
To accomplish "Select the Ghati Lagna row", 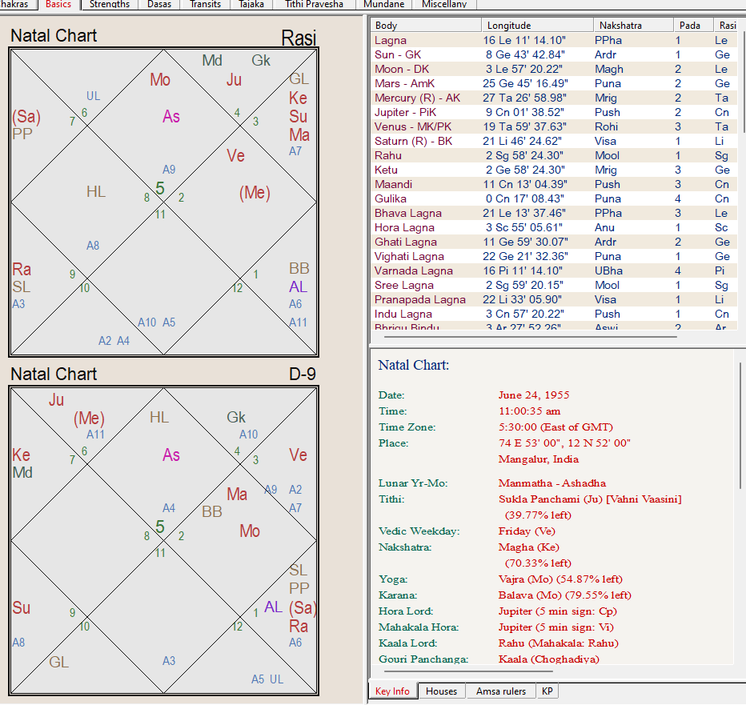I will pyautogui.click(x=554, y=242).
